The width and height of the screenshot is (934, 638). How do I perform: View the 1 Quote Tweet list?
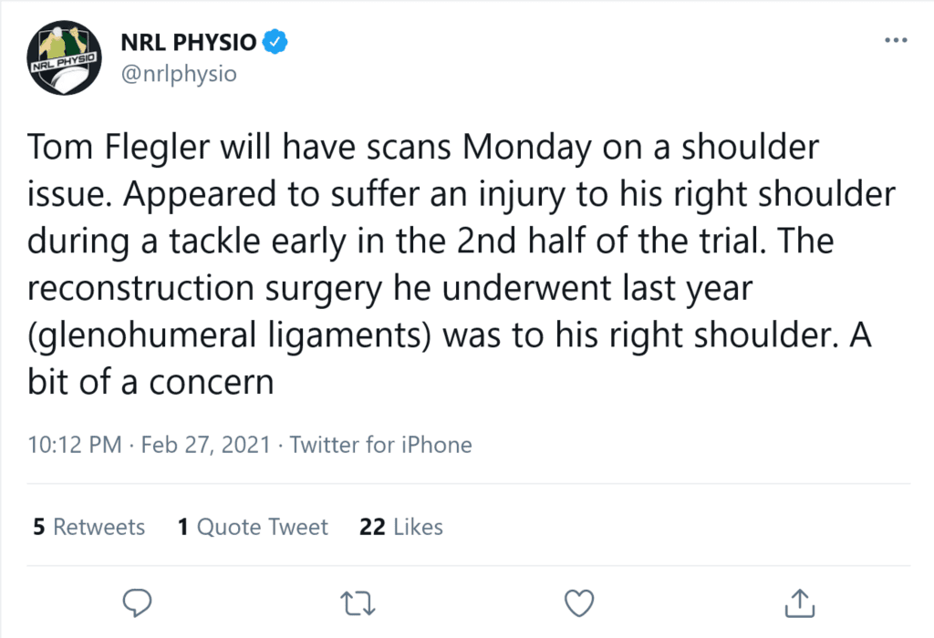(253, 527)
